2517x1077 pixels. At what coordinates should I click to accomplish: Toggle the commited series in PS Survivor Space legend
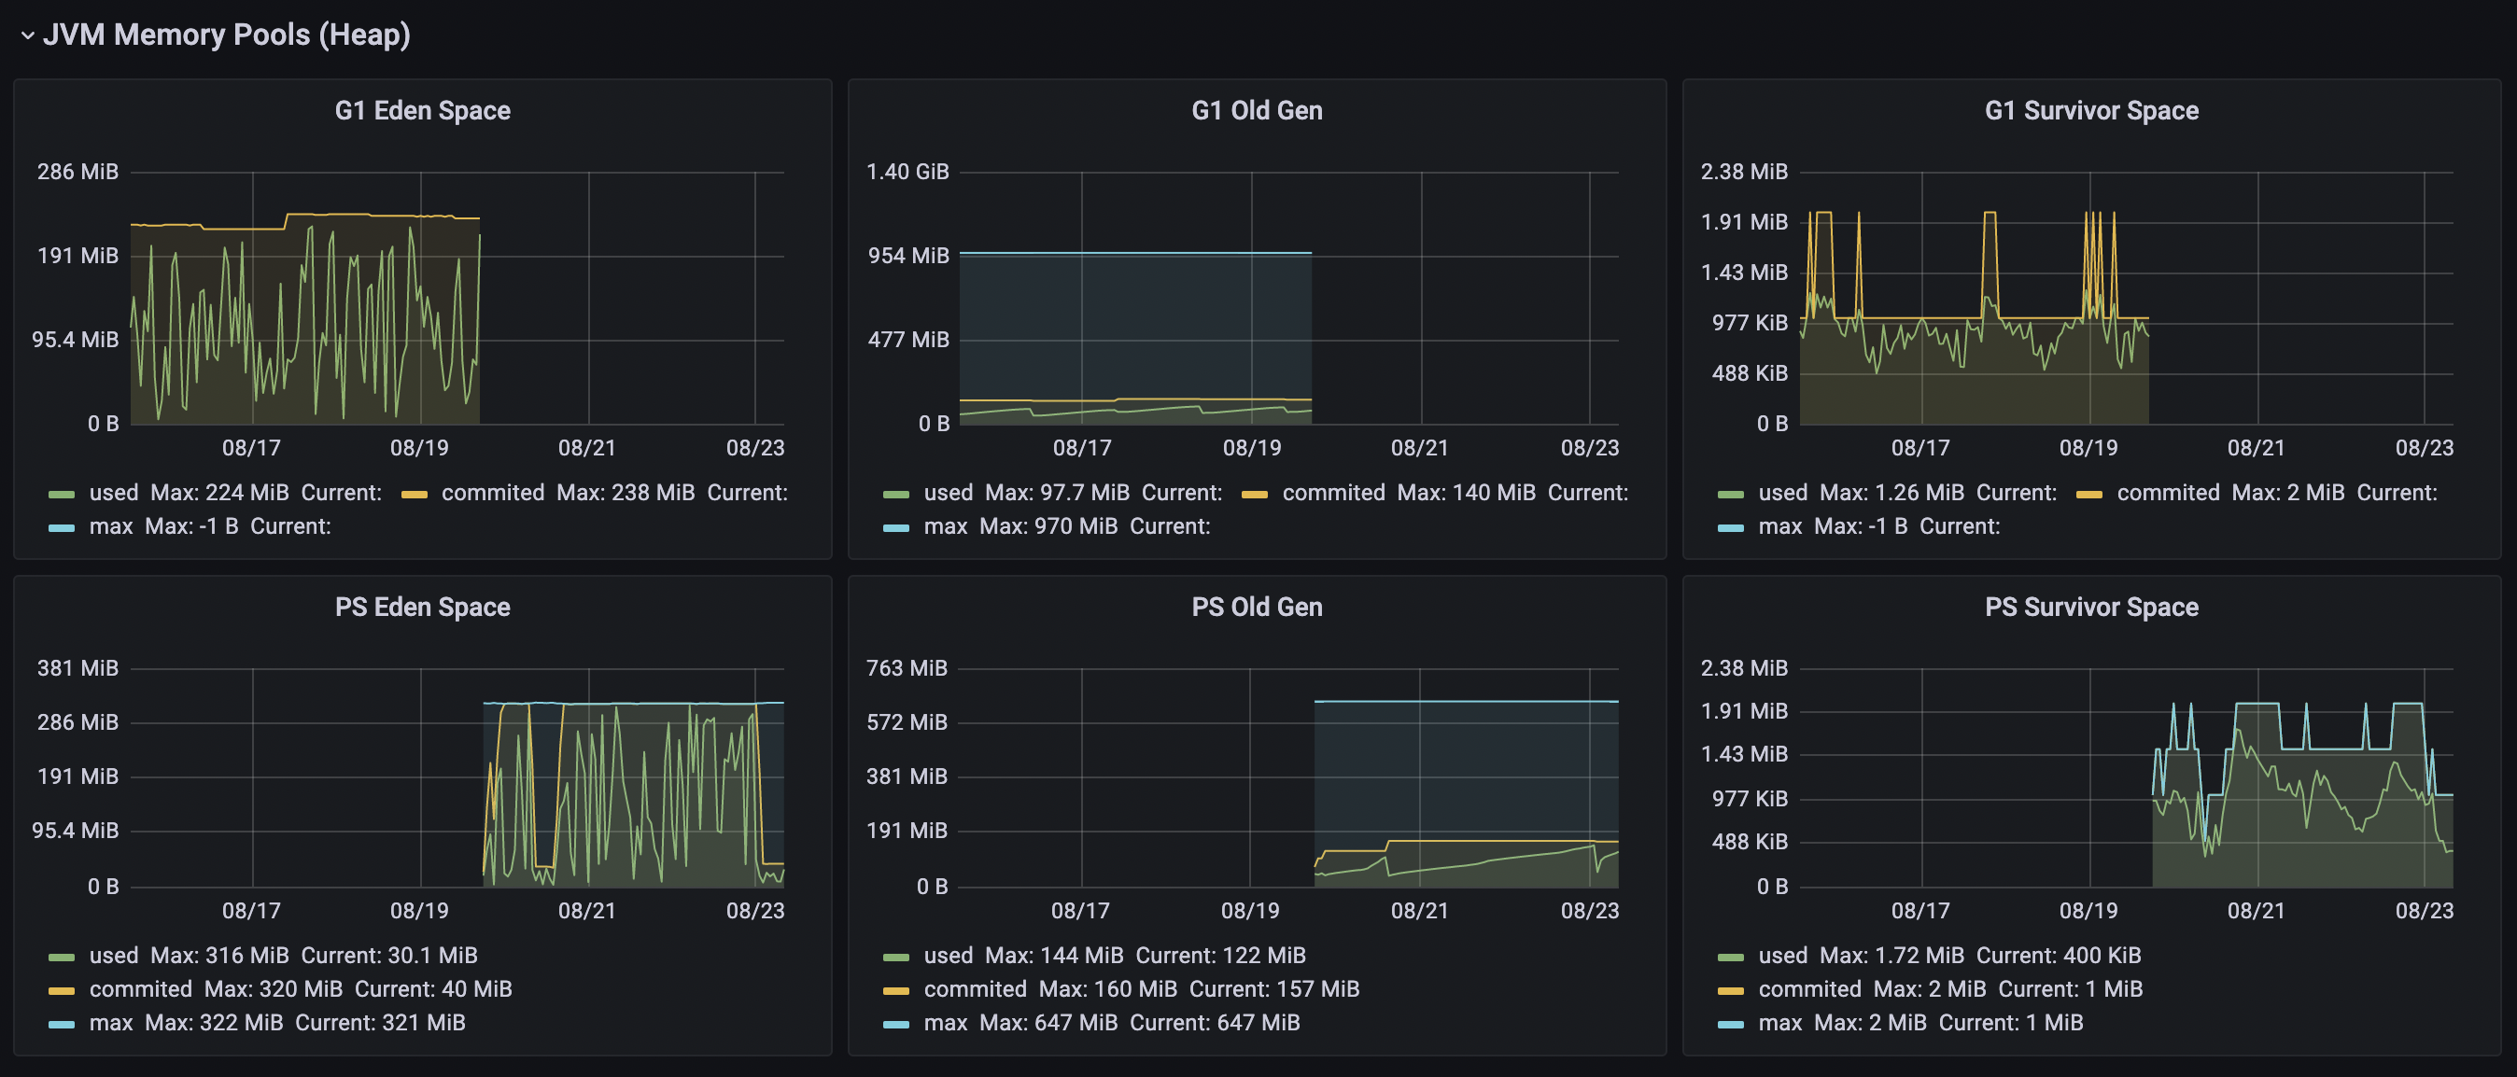[1809, 988]
